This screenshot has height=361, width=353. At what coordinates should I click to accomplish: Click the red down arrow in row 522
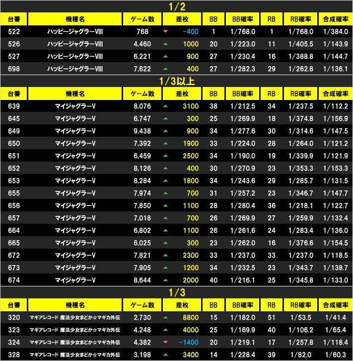click(x=165, y=31)
